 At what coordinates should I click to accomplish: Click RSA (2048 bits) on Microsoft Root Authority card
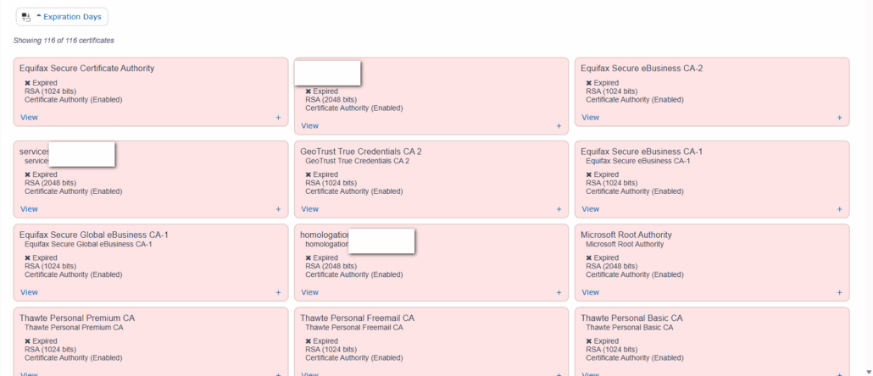click(612, 267)
